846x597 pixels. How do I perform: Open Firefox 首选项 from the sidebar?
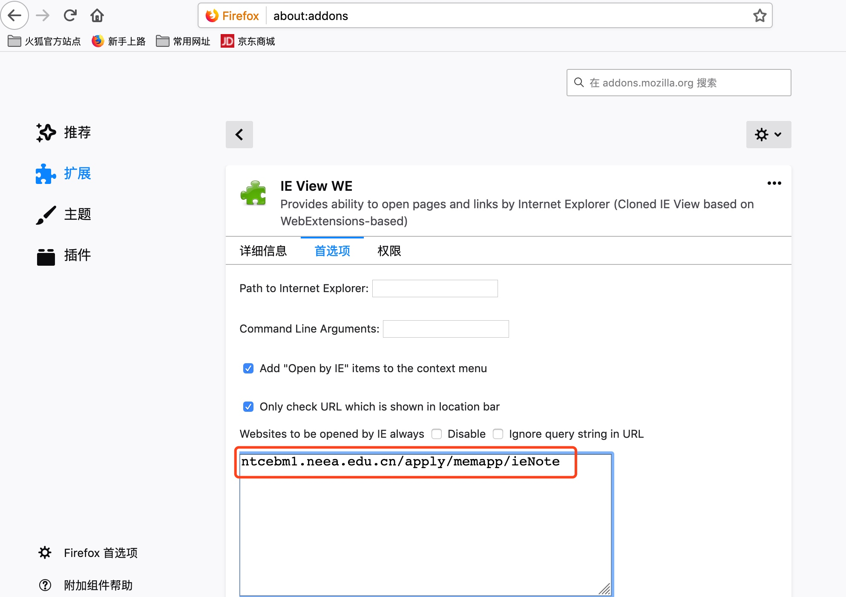[x=88, y=553]
